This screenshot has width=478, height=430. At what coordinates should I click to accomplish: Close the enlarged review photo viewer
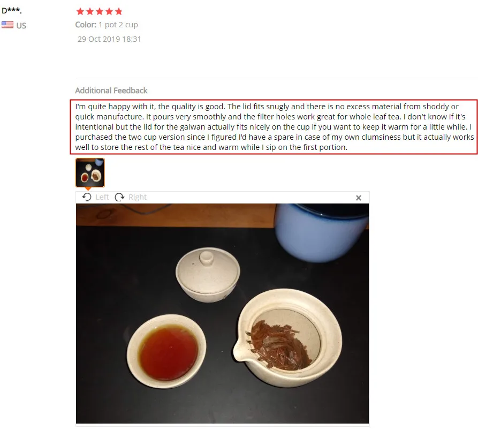coord(359,198)
